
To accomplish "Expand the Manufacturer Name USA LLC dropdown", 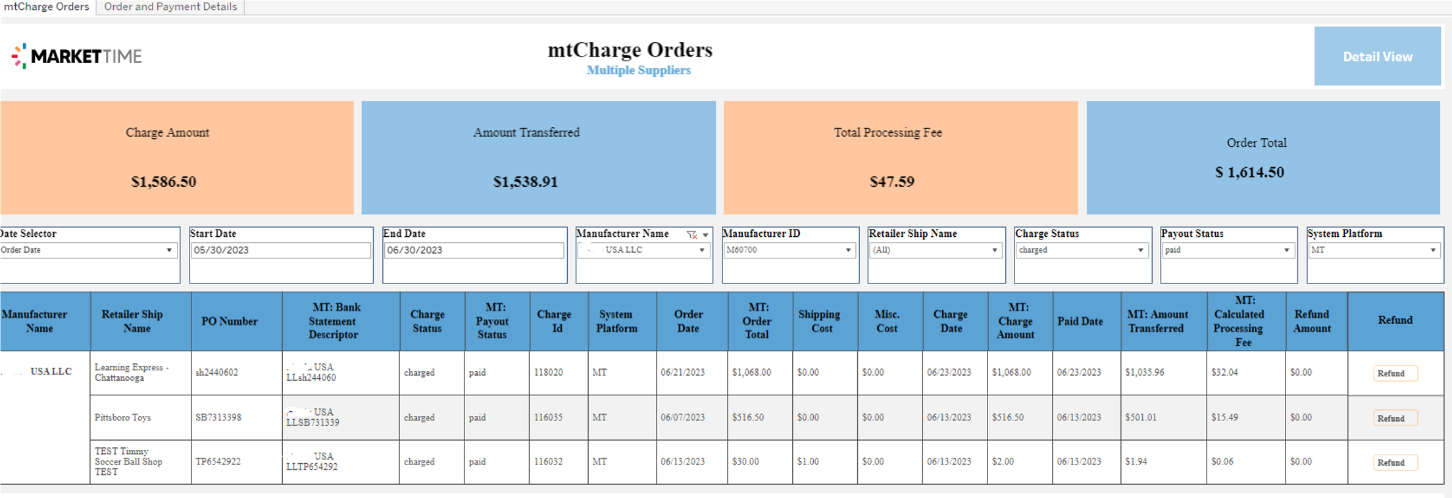I will pyautogui.click(x=643, y=250).
